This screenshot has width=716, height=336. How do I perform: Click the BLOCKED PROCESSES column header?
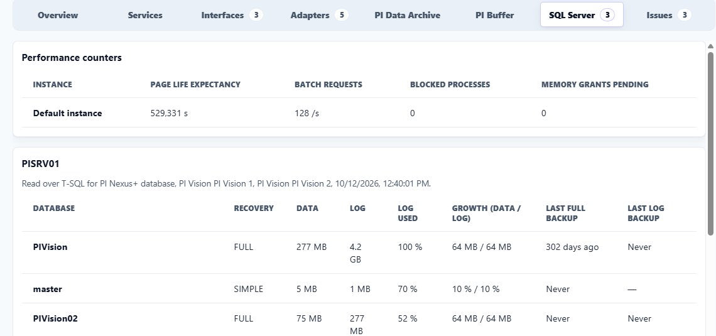coord(450,84)
